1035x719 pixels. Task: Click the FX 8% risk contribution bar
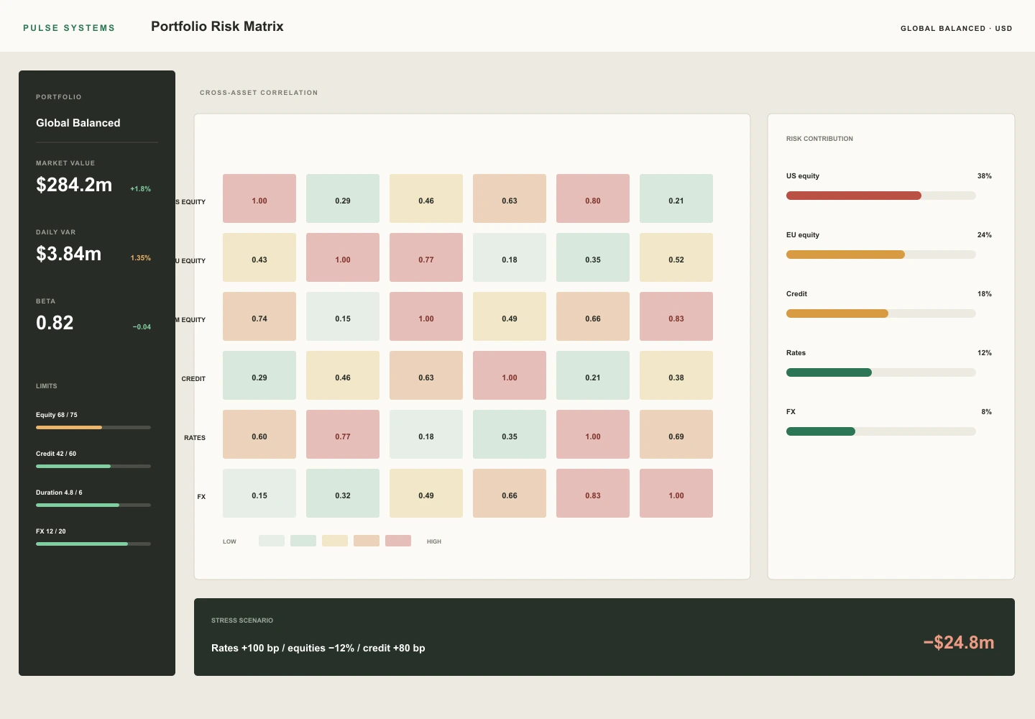coord(881,431)
